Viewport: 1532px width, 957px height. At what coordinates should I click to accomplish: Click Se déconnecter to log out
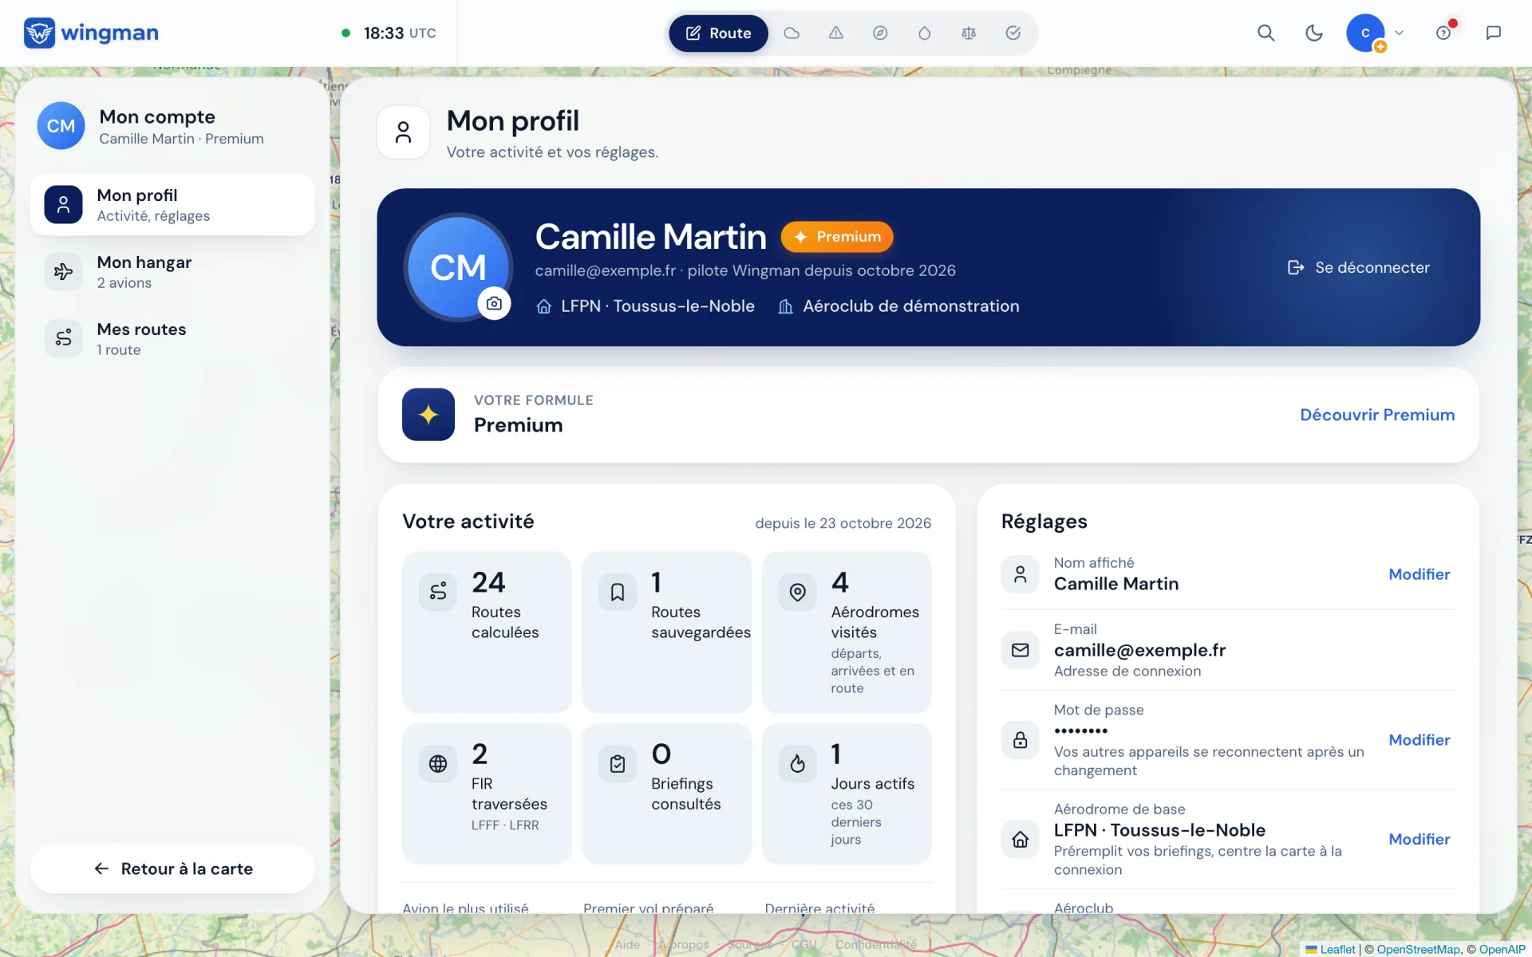[x=1359, y=267]
